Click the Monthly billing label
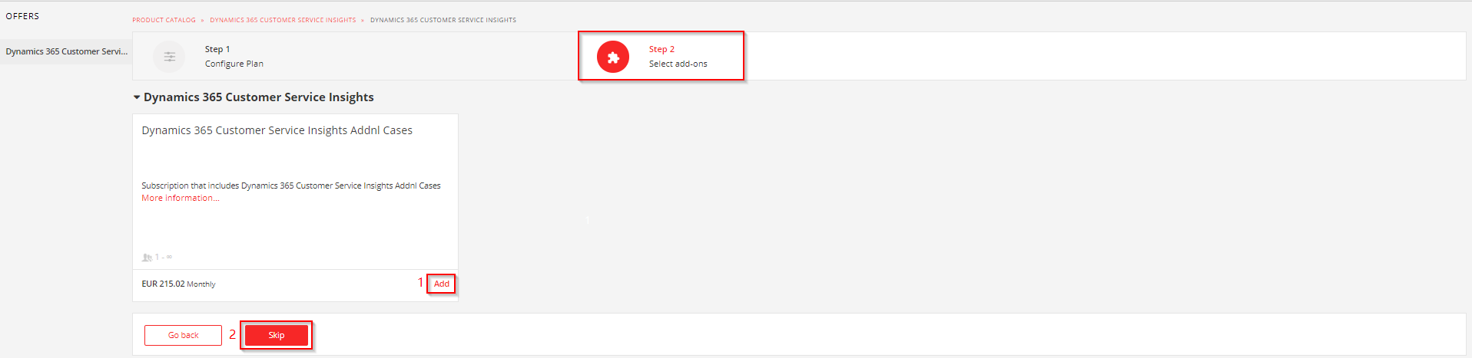 (x=201, y=284)
